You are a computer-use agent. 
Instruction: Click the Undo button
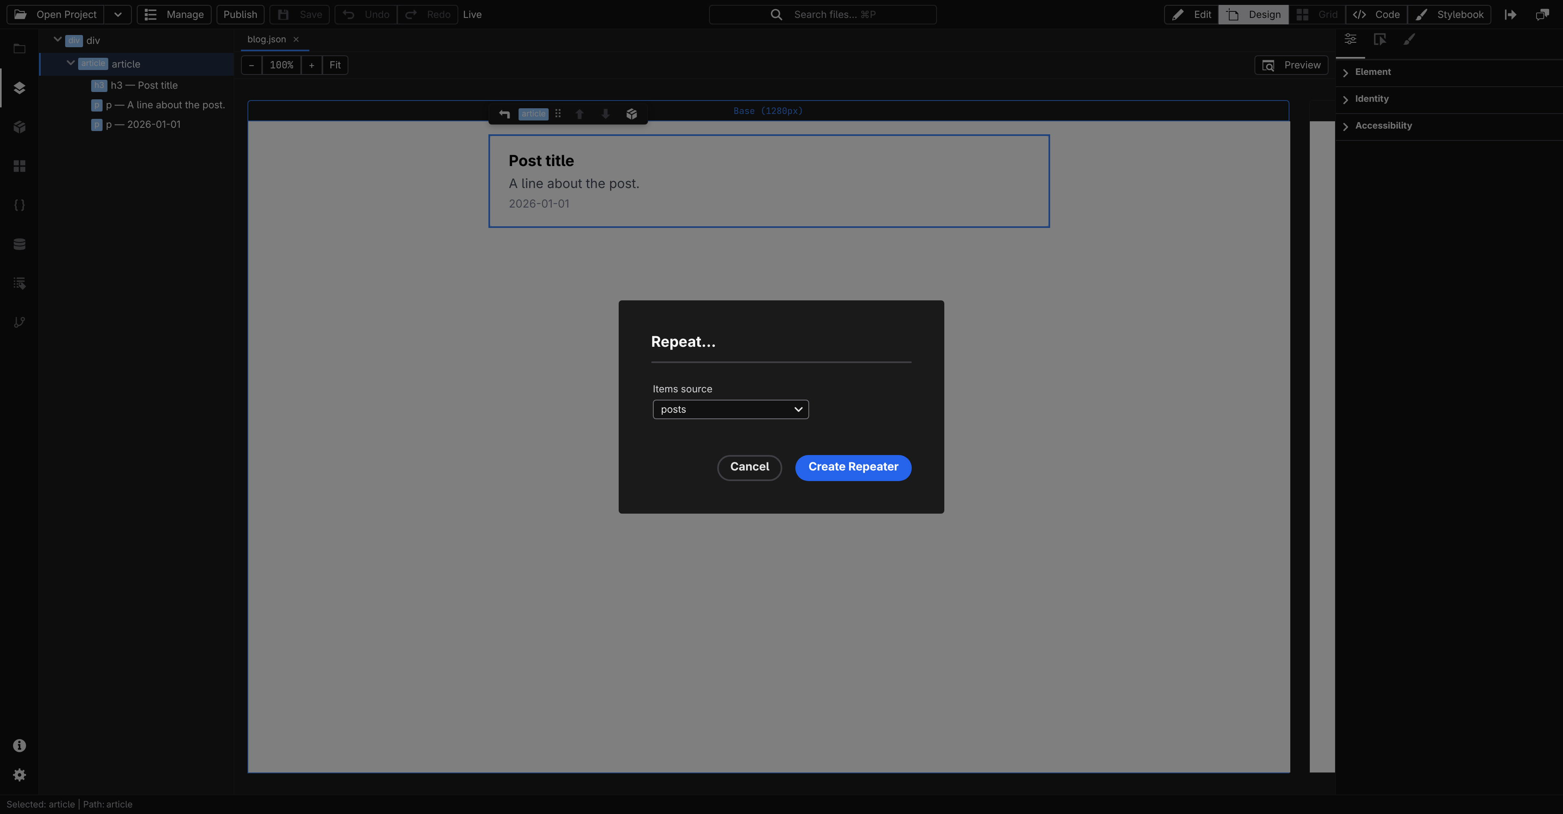point(366,15)
